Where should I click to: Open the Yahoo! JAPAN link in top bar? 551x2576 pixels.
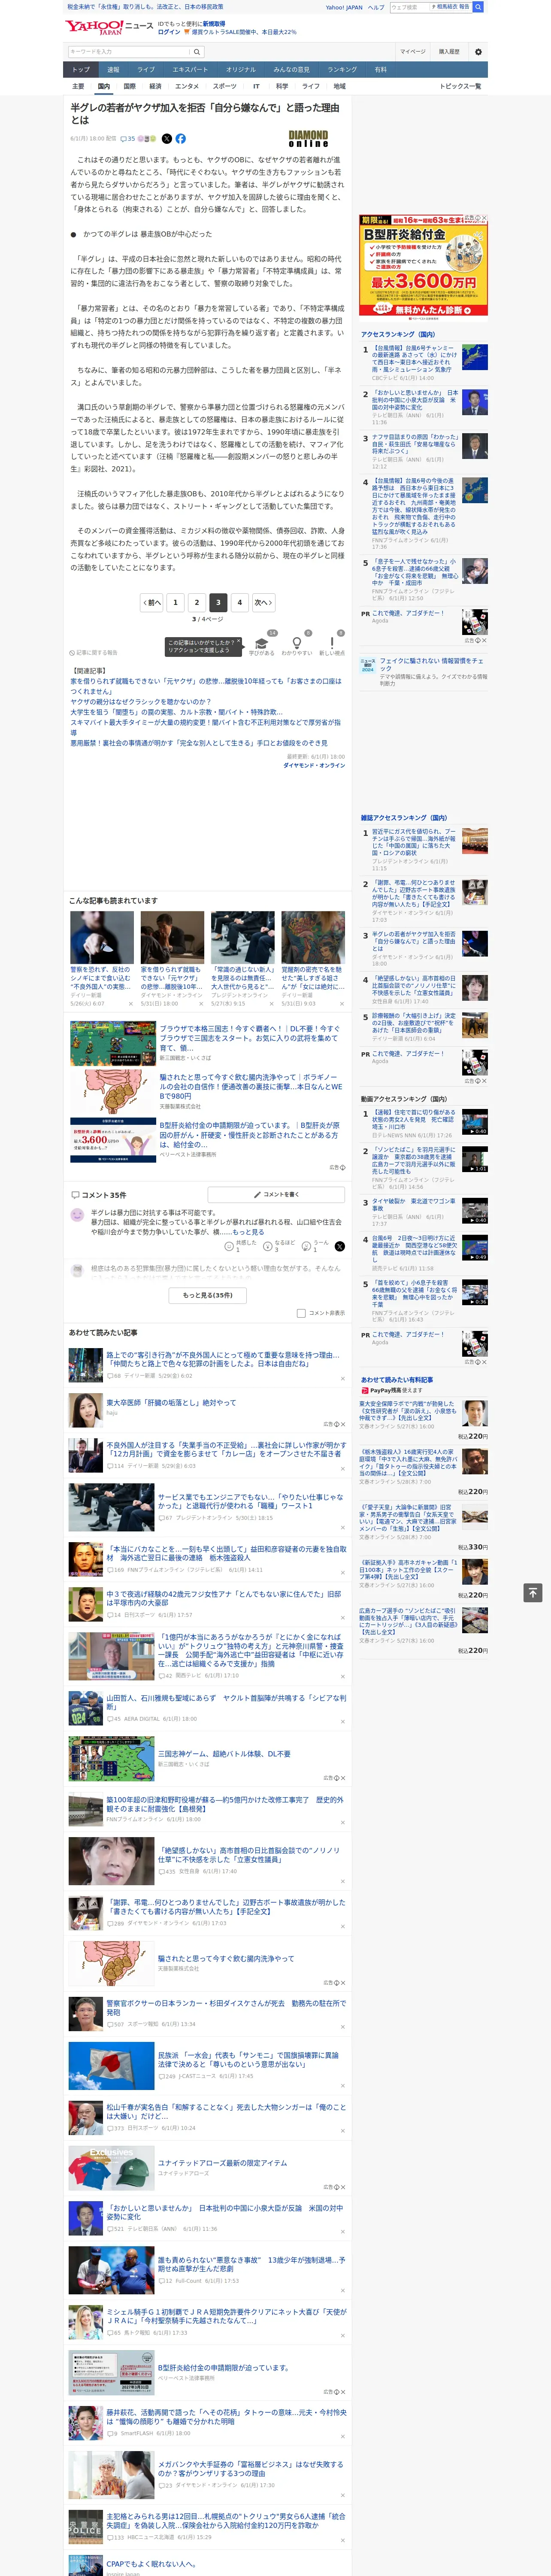(x=344, y=7)
